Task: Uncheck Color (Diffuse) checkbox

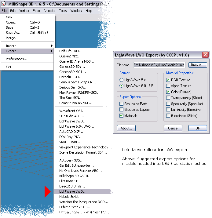Action: [168, 92]
